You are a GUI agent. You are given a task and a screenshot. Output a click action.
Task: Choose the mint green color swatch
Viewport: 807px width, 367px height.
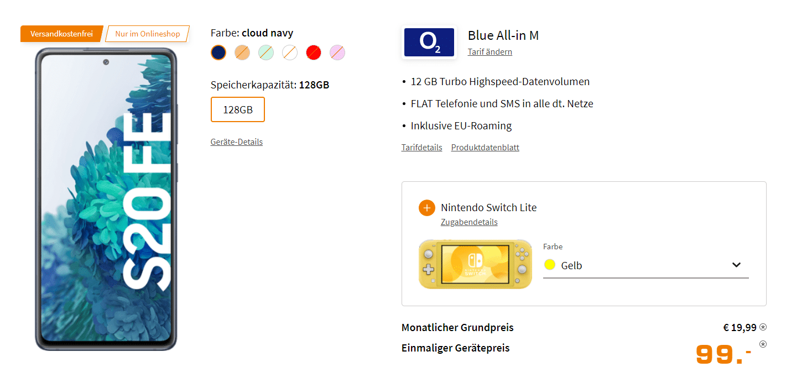tap(266, 53)
